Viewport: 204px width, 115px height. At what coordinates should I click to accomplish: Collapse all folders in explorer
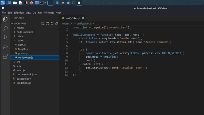(x=57, y=24)
